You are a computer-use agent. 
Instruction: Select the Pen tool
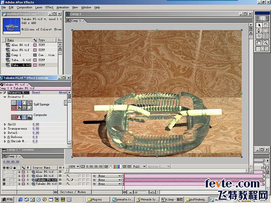coord(259,31)
